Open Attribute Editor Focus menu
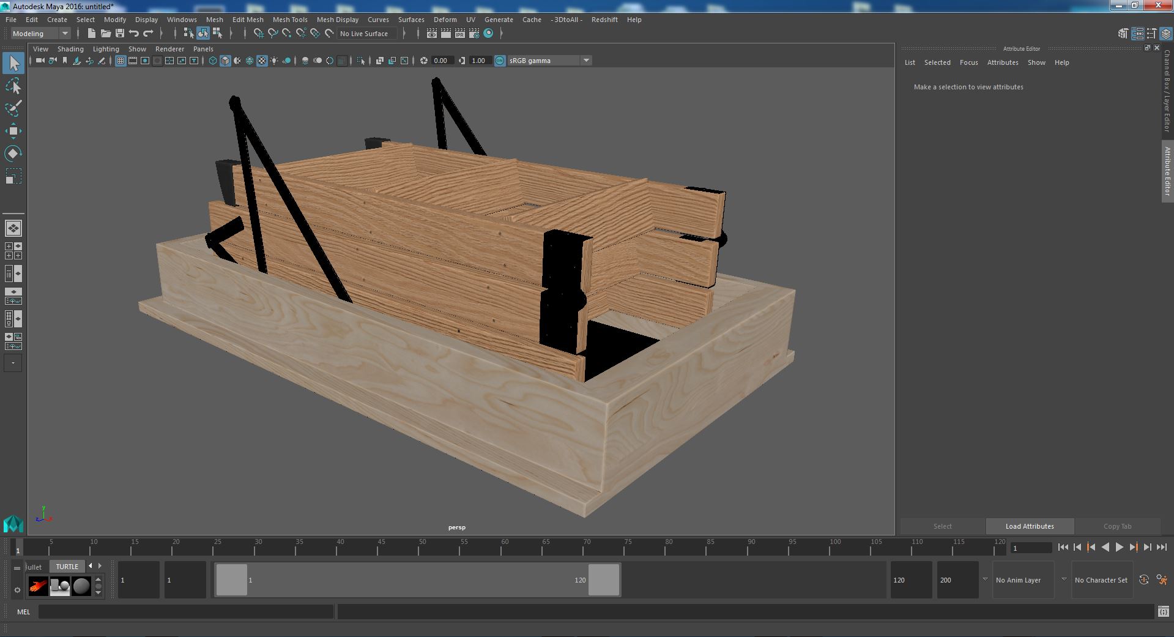 tap(968, 62)
